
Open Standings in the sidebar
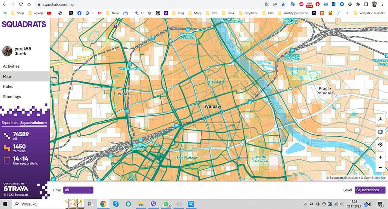pos(25,97)
